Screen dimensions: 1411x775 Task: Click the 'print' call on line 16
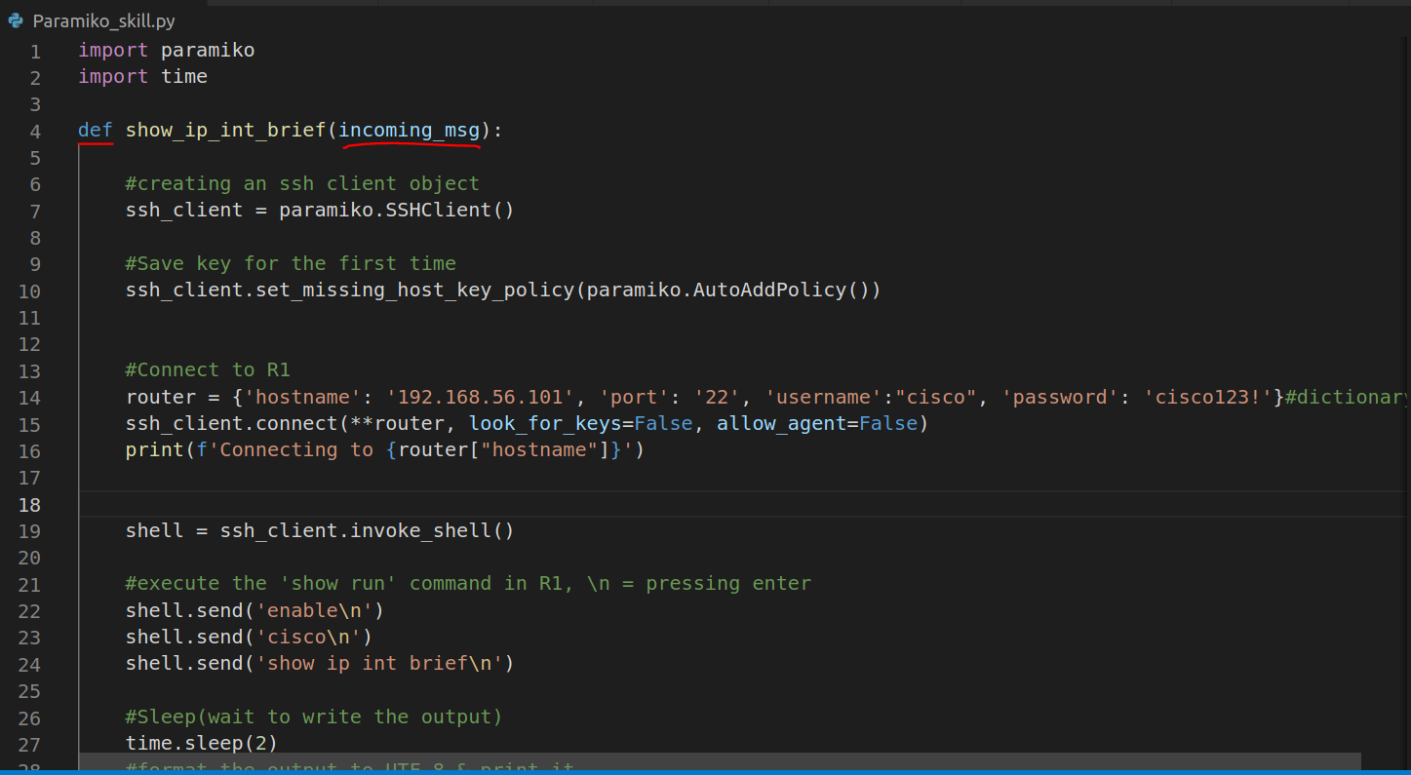tap(154, 449)
